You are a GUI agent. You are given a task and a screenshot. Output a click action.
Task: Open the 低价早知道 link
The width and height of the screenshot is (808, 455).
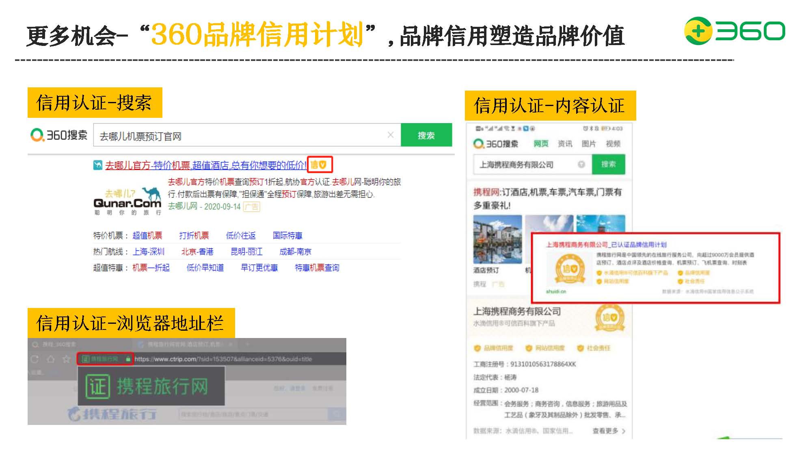pos(205,268)
